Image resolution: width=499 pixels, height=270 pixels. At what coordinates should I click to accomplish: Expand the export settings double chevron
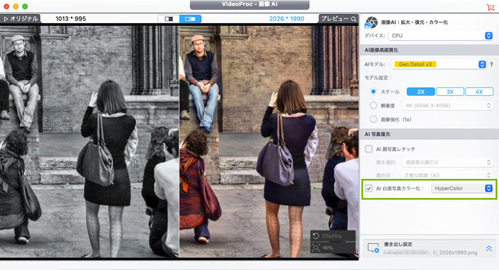coord(489,248)
